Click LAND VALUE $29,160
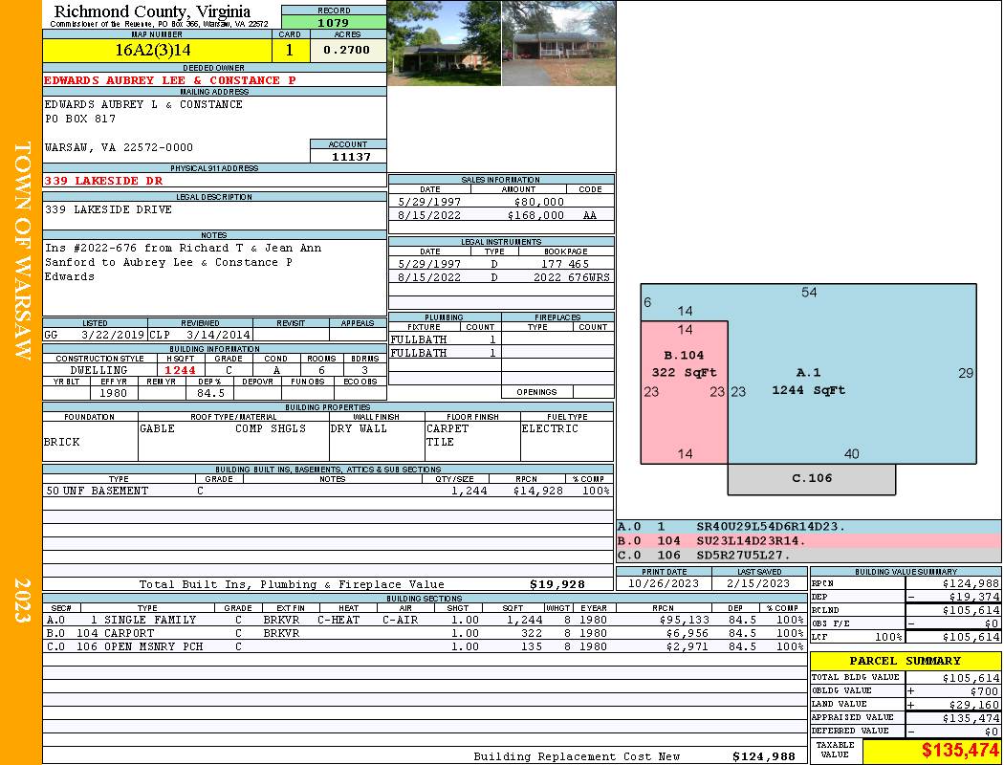1004x765 pixels. click(x=974, y=705)
